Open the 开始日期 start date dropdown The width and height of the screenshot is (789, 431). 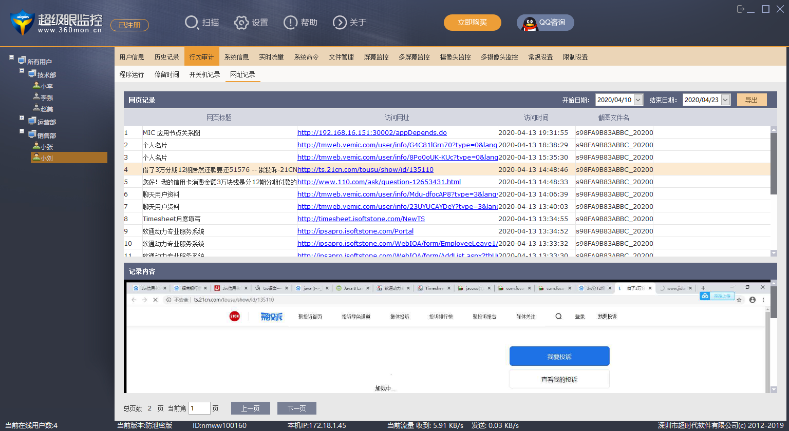638,100
